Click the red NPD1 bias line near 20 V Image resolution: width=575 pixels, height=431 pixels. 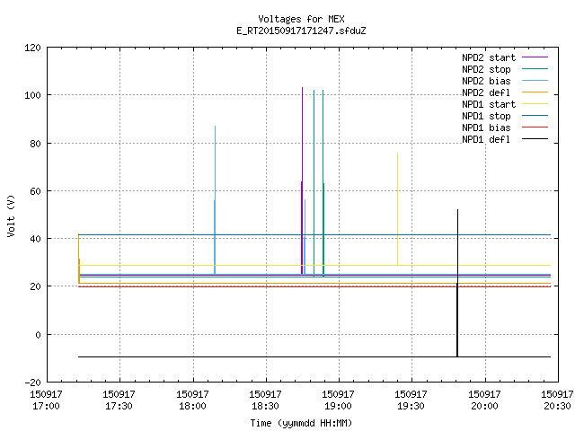point(314,286)
